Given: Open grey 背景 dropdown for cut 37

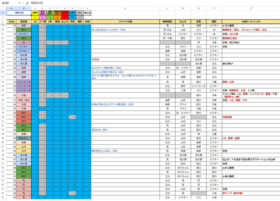Looking at the screenshot, I should click(x=74, y=117).
